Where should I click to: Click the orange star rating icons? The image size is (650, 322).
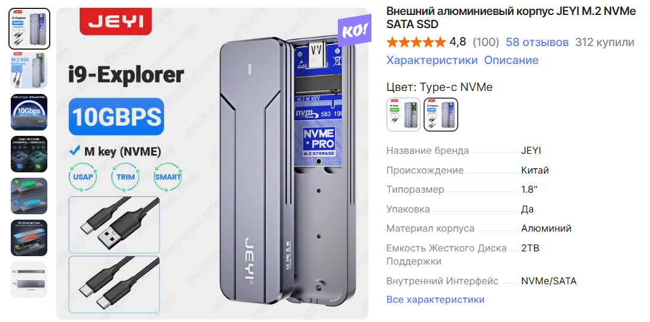[416, 42]
